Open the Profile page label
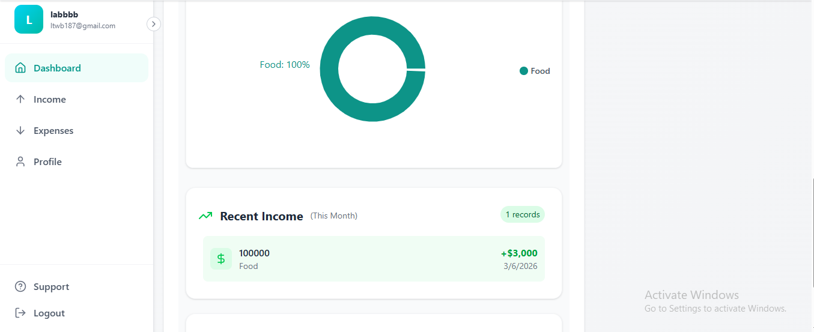The width and height of the screenshot is (814, 332). pos(47,161)
